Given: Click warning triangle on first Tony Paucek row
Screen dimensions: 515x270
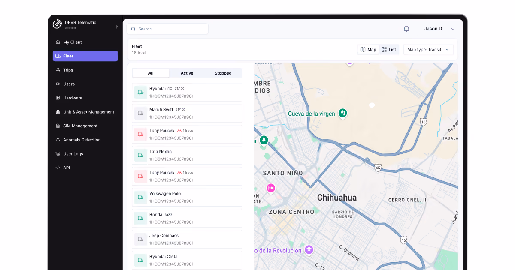Looking at the screenshot, I should point(179,131).
